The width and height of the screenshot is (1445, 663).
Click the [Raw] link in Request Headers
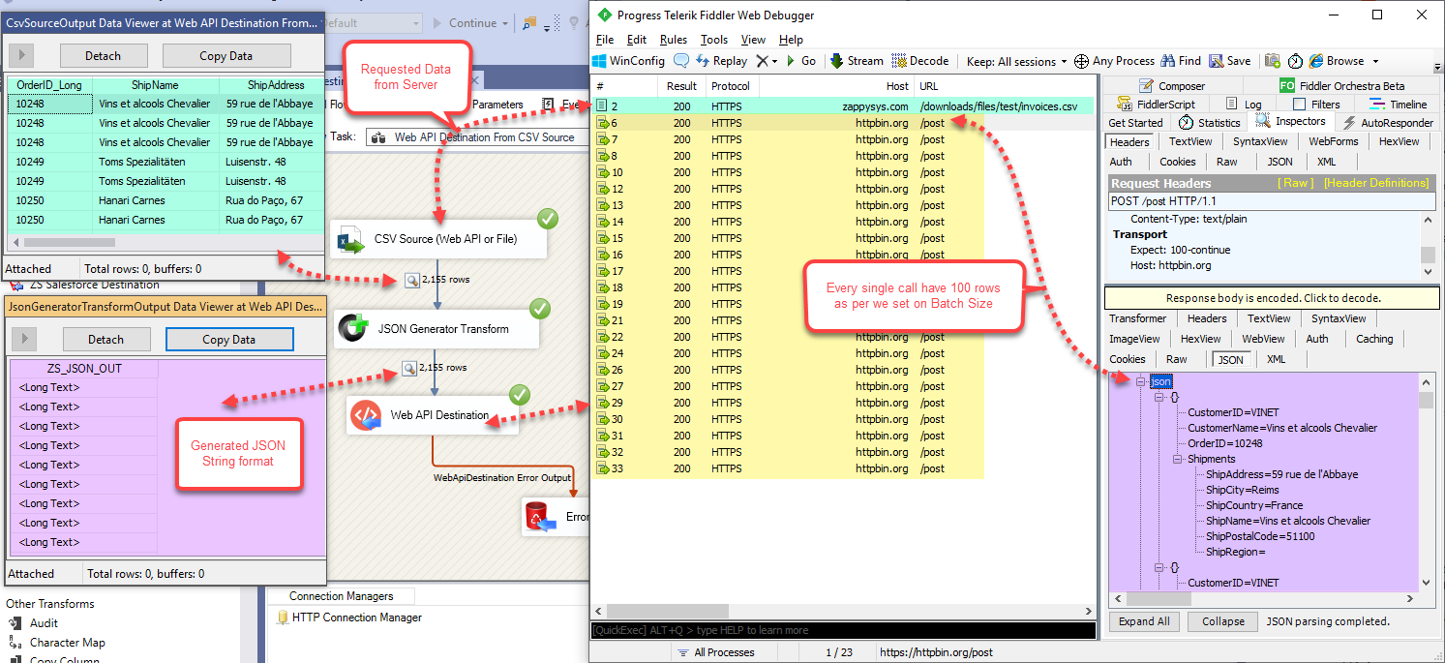coord(1296,183)
